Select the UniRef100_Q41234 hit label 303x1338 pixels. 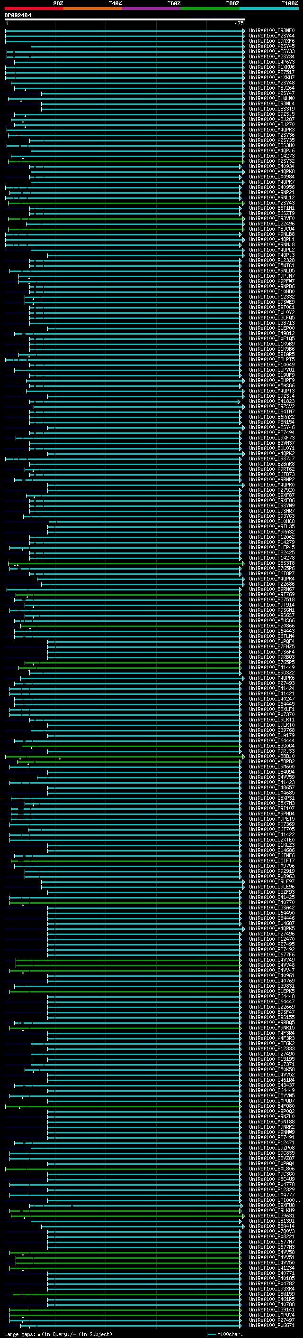point(271,1268)
